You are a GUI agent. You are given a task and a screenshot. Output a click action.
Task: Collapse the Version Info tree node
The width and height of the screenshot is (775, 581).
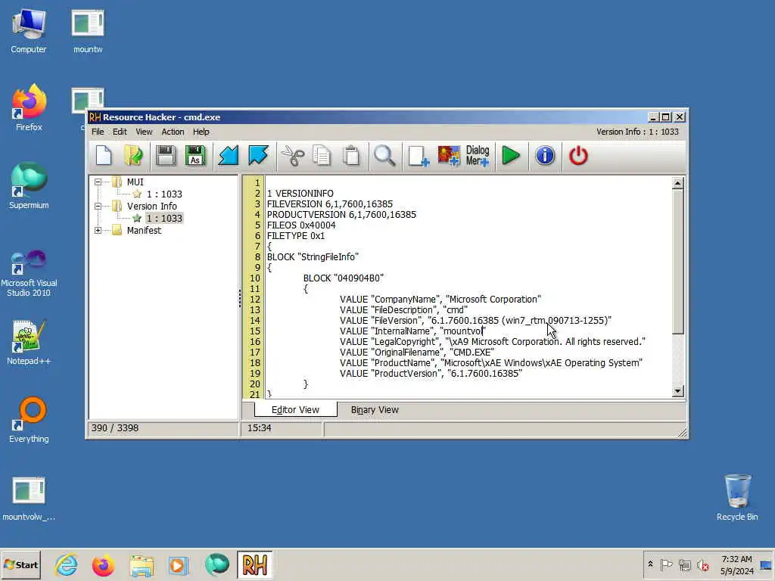coord(98,206)
